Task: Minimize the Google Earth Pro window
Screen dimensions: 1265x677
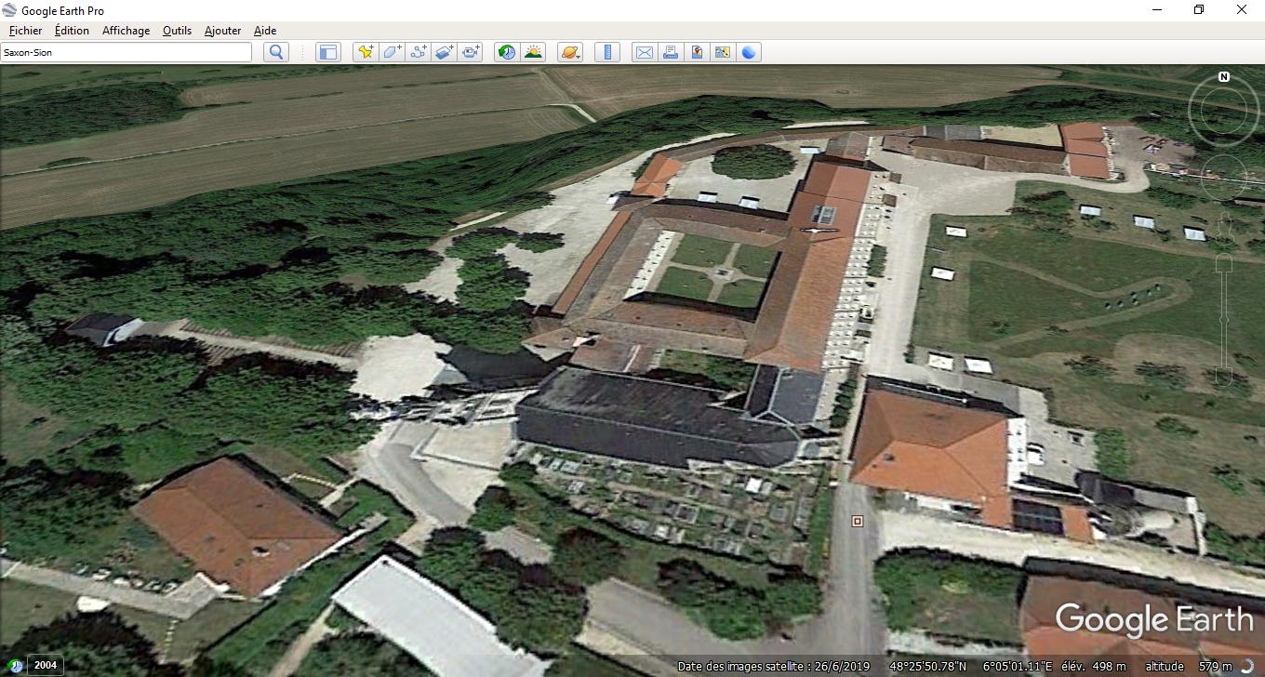Action: pyautogui.click(x=1156, y=10)
